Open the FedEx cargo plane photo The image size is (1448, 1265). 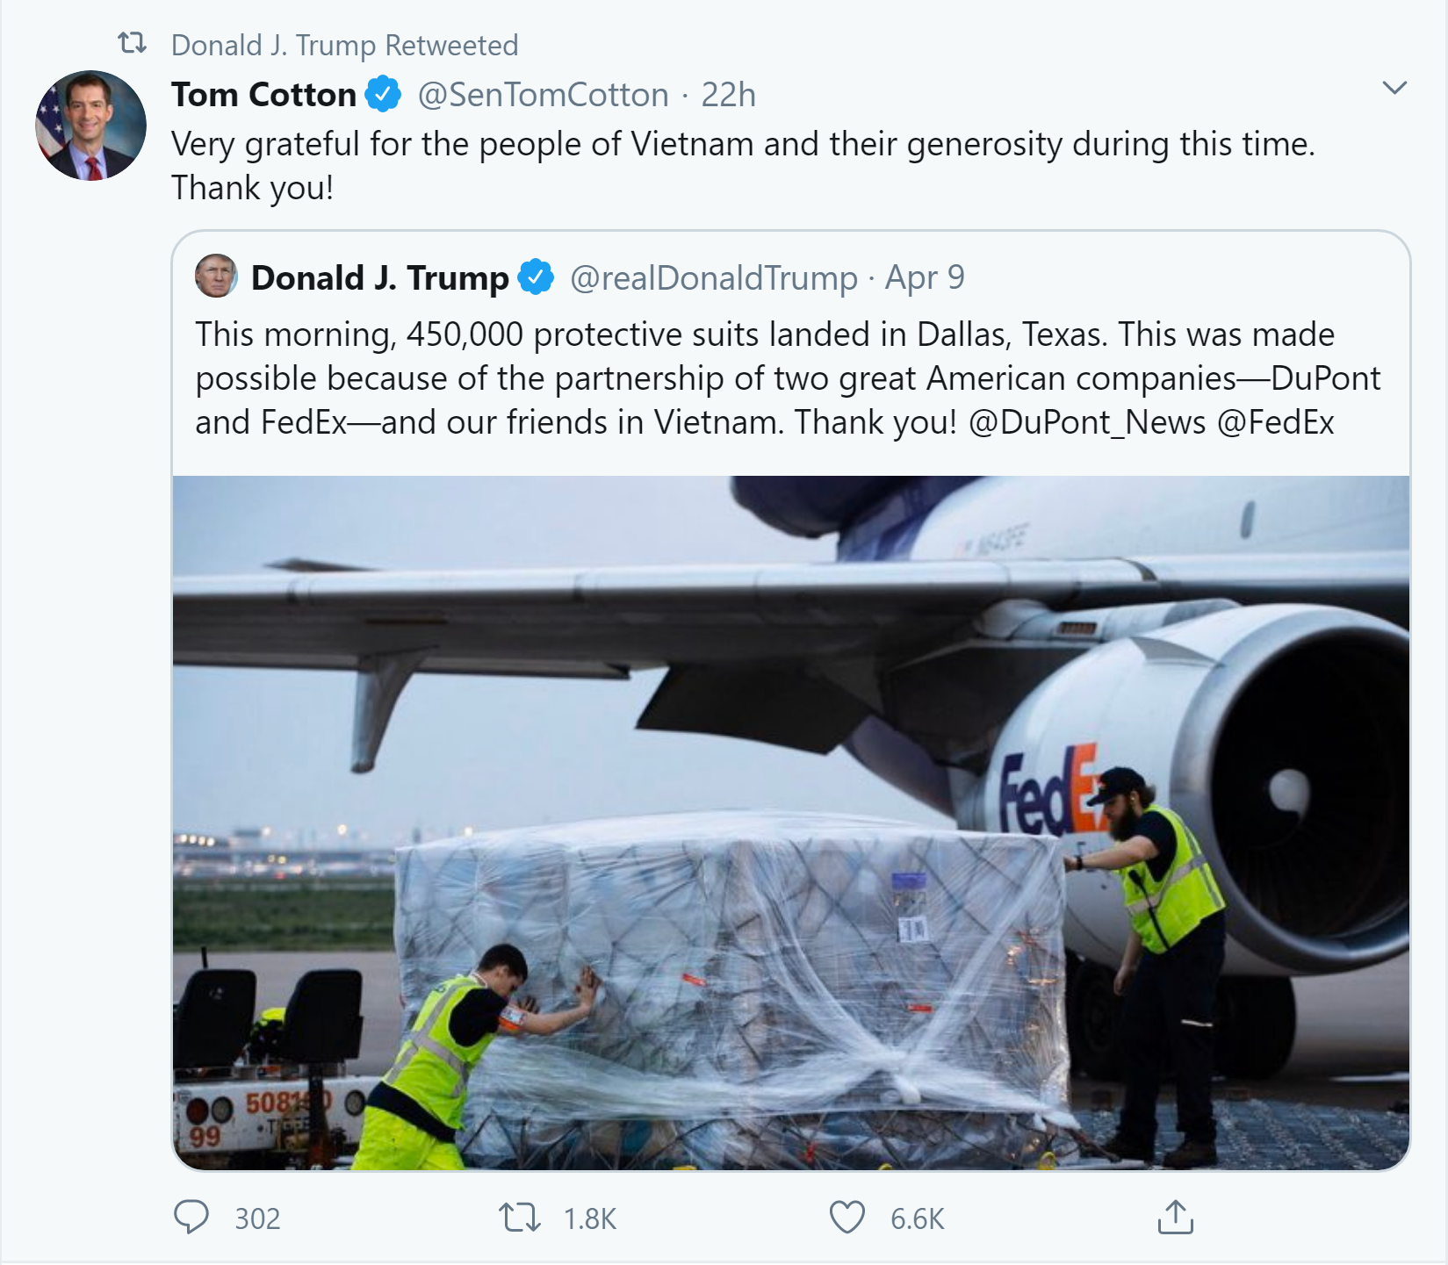click(791, 823)
